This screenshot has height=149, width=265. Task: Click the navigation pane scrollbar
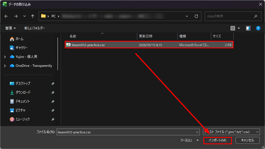point(58,54)
